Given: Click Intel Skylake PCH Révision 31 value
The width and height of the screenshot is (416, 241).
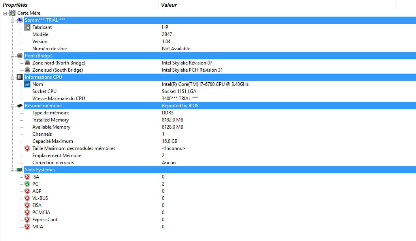Looking at the screenshot, I should point(192,70).
